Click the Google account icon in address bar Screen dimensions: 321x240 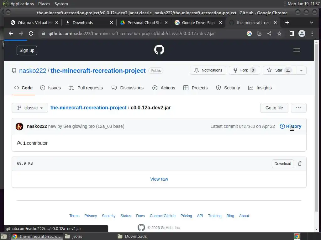(249, 33)
